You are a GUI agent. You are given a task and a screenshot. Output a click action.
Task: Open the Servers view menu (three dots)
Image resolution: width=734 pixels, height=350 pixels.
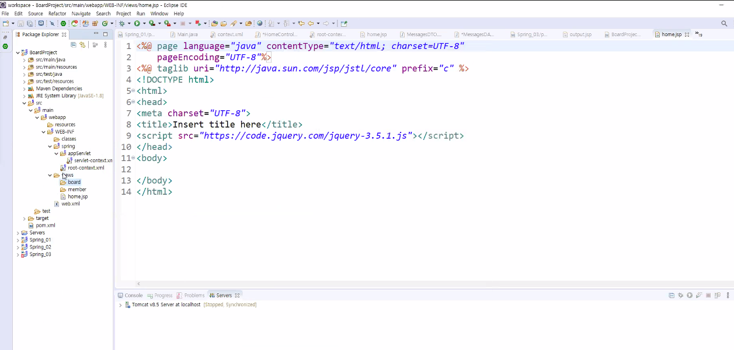(728, 296)
